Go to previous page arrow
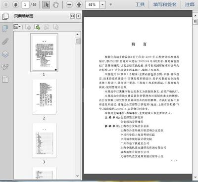Image resolution: width=198 pixels, height=182 pixels. [6, 4]
